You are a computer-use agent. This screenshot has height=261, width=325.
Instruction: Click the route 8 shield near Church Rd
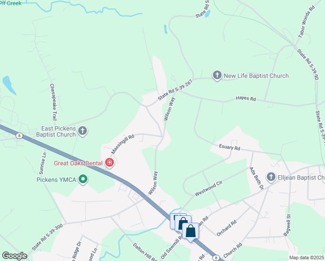(216, 258)
